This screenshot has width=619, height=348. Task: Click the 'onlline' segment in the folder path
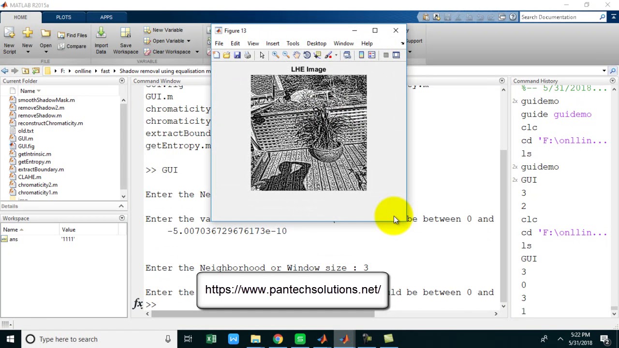tap(83, 71)
